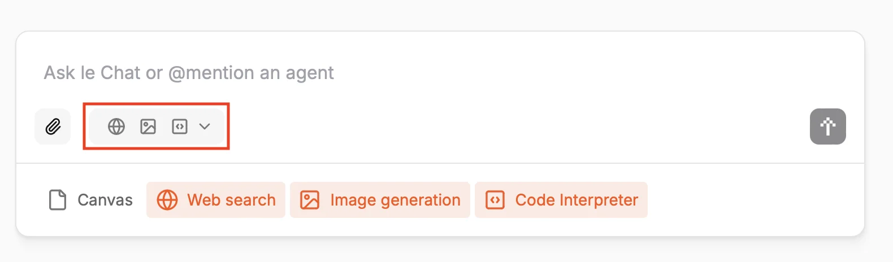Click brackets icon on Code Interpreter chip
The image size is (893, 262).
click(x=495, y=200)
